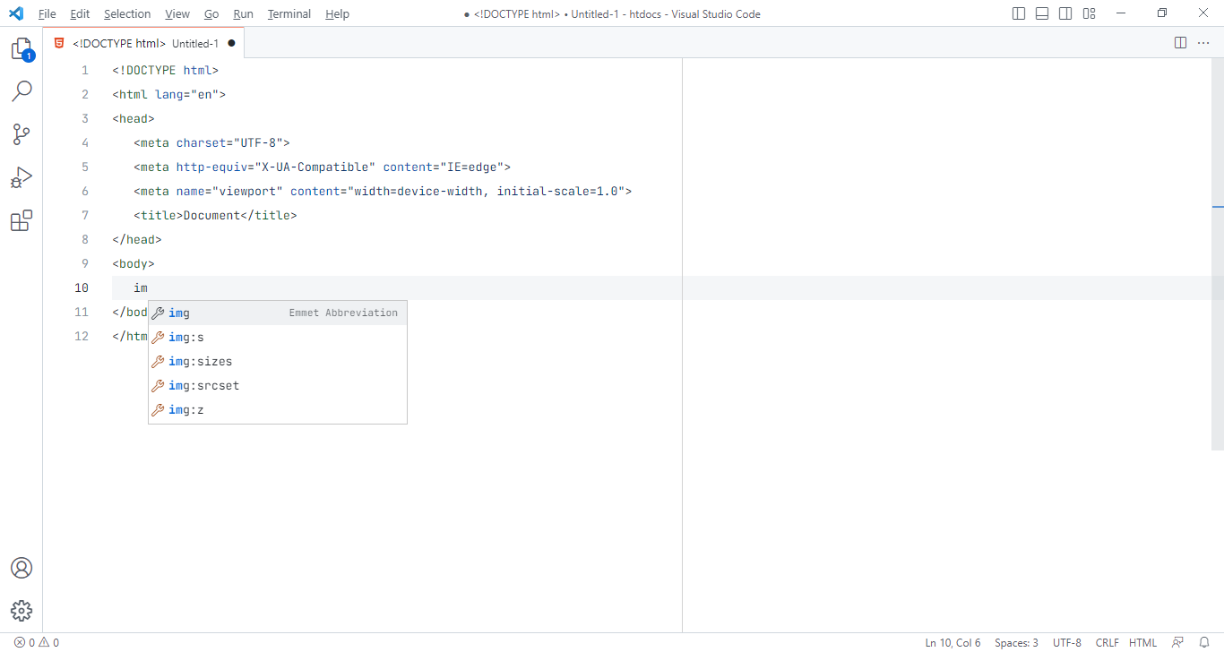Click the opening <head> tag line
The width and height of the screenshot is (1224, 652).
(134, 118)
